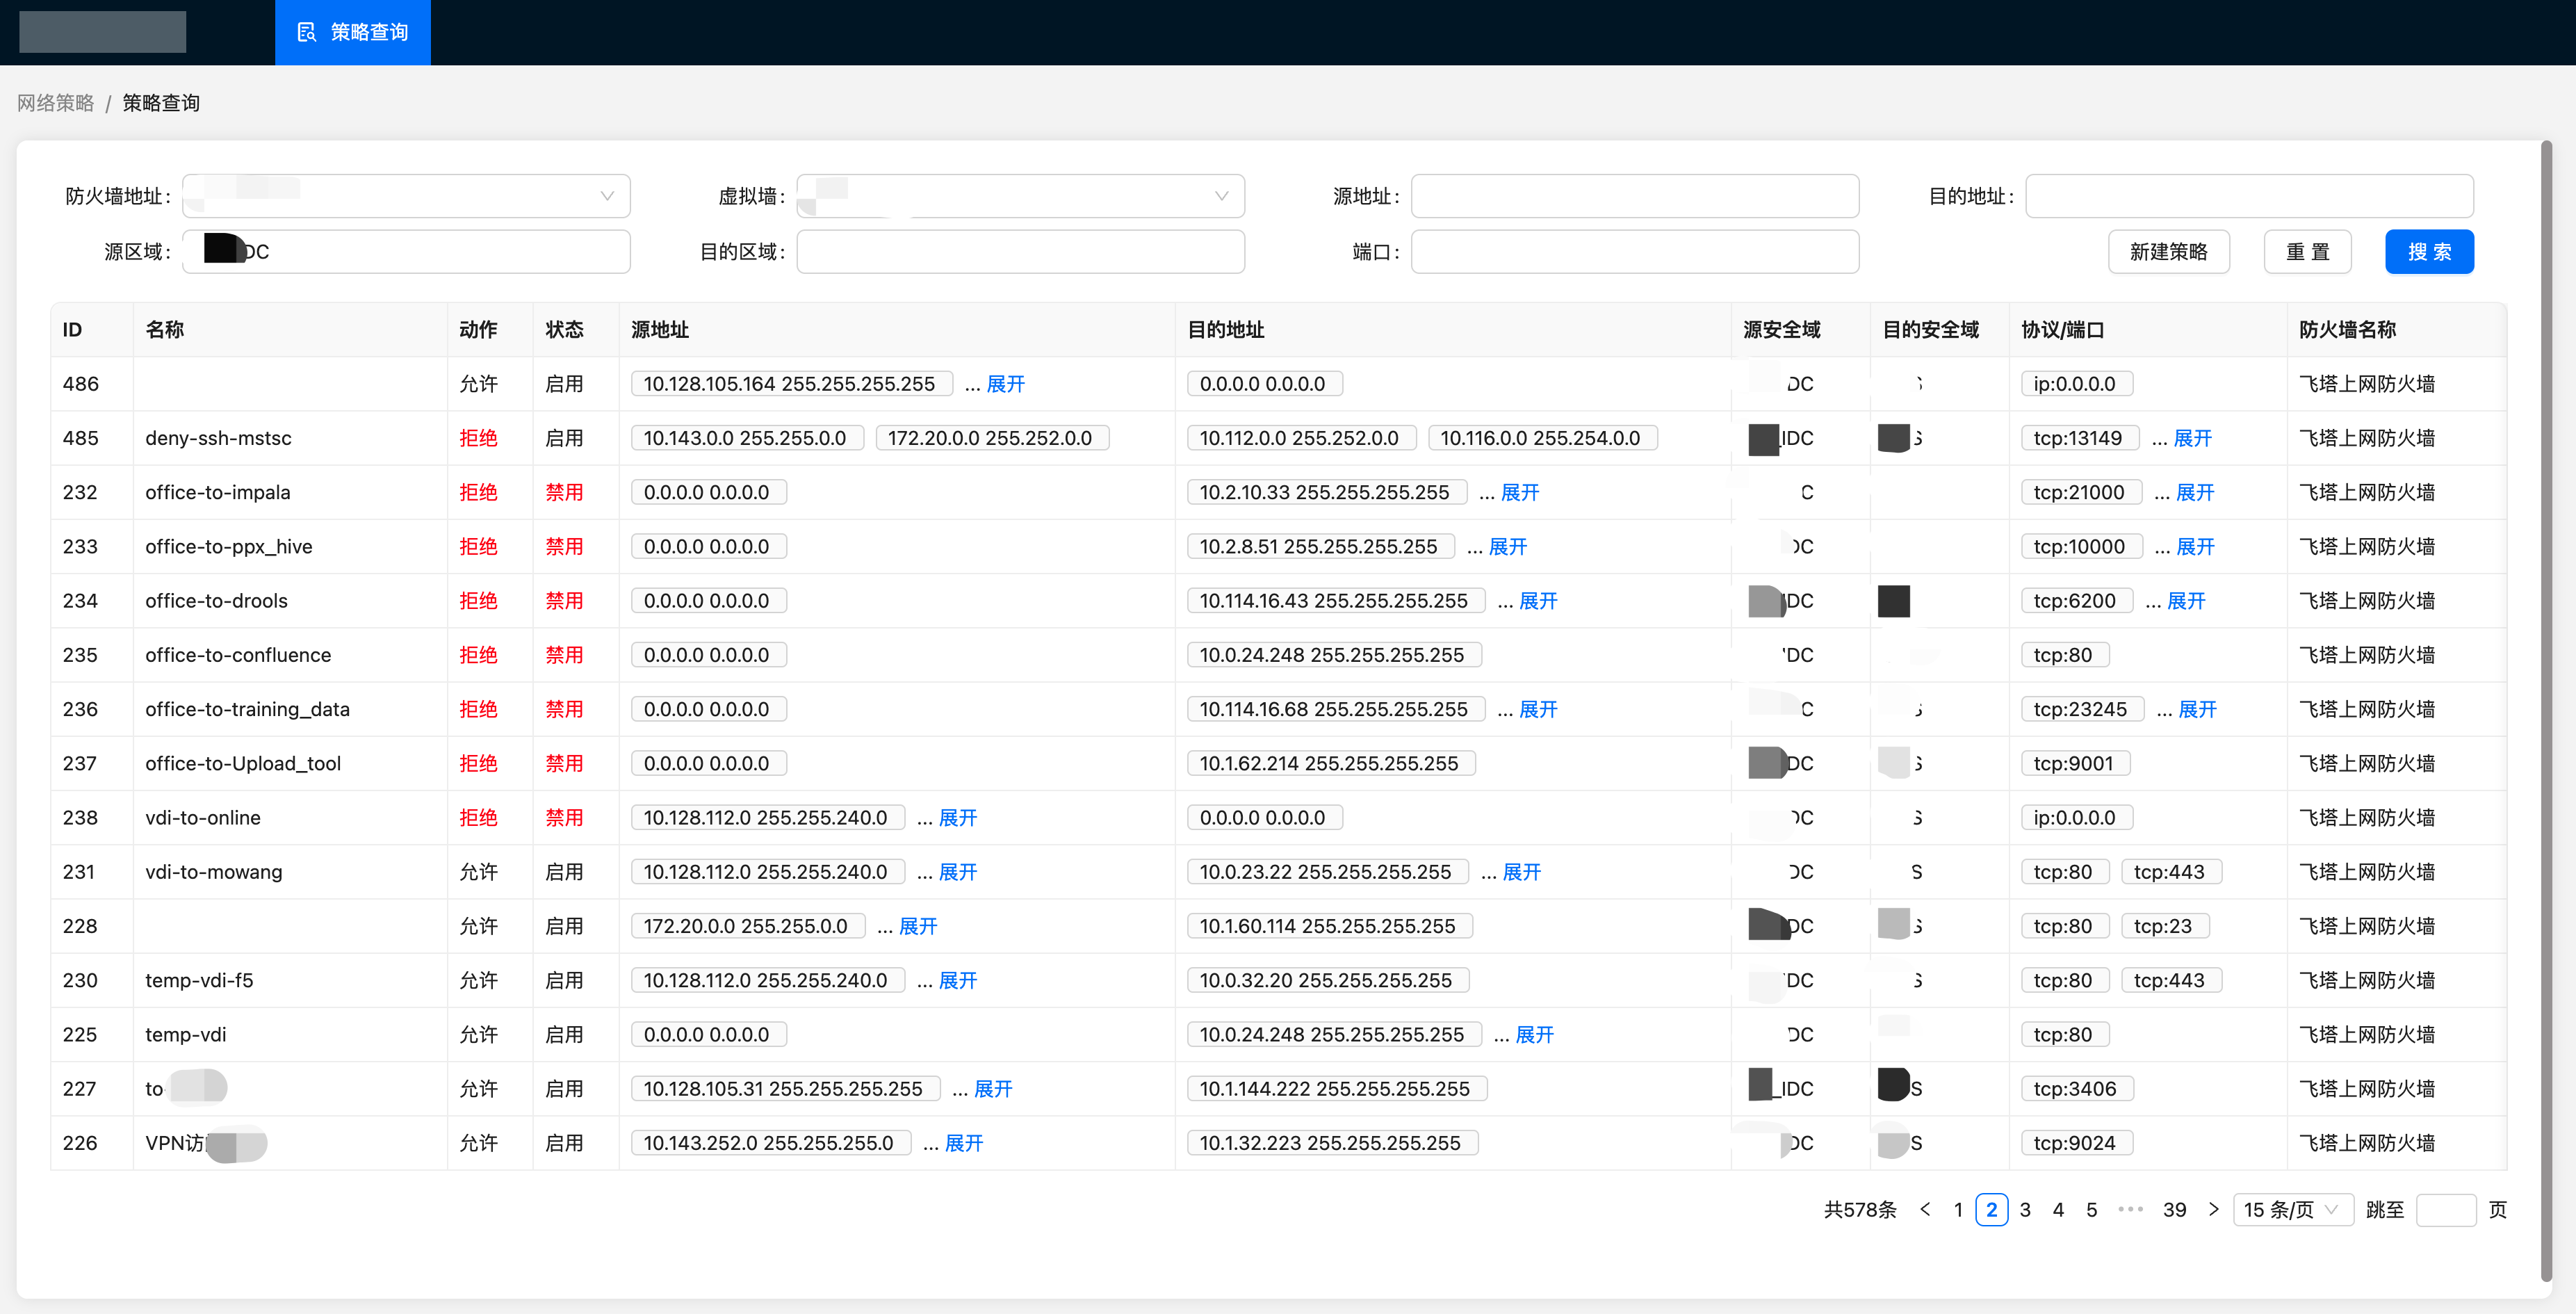This screenshot has width=2576, height=1314.
Task: Expand destination addresses for office-to-impala
Action: [1519, 492]
